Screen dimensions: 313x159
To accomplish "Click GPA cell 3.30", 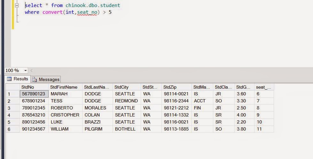I will (x=244, y=101).
